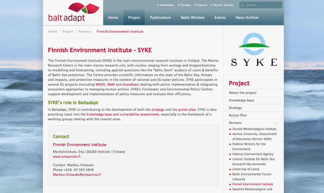Email Markku.Viitasalo@ymparisto.fi
This screenshot has height=193, width=324.
pyautogui.click(x=77, y=175)
